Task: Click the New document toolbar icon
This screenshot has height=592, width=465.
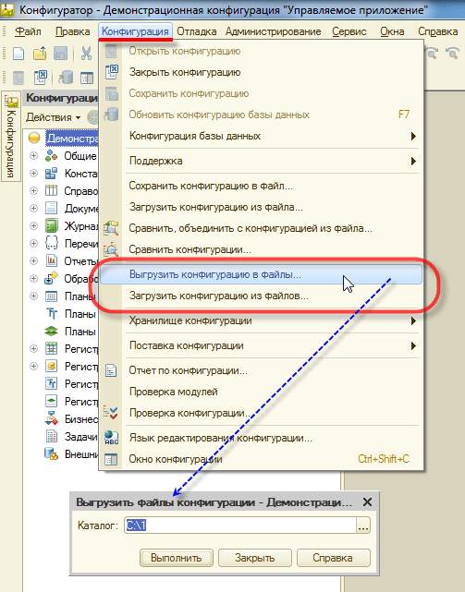Action: pos(18,54)
